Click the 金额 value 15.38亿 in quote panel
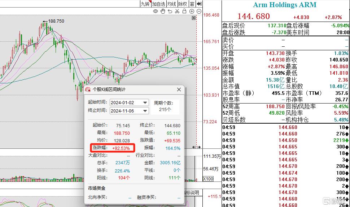This screenshot has height=207, width=350. click(x=275, y=80)
